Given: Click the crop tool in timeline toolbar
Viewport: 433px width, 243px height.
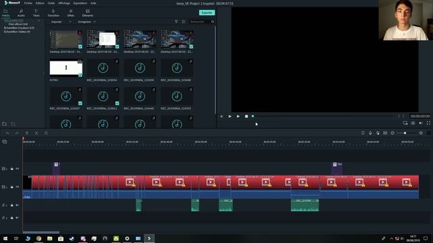Looking at the screenshot, I should point(46,133).
